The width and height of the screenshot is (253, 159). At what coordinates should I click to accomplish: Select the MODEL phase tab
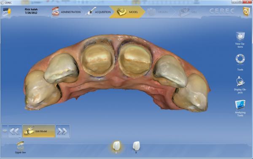(127, 12)
